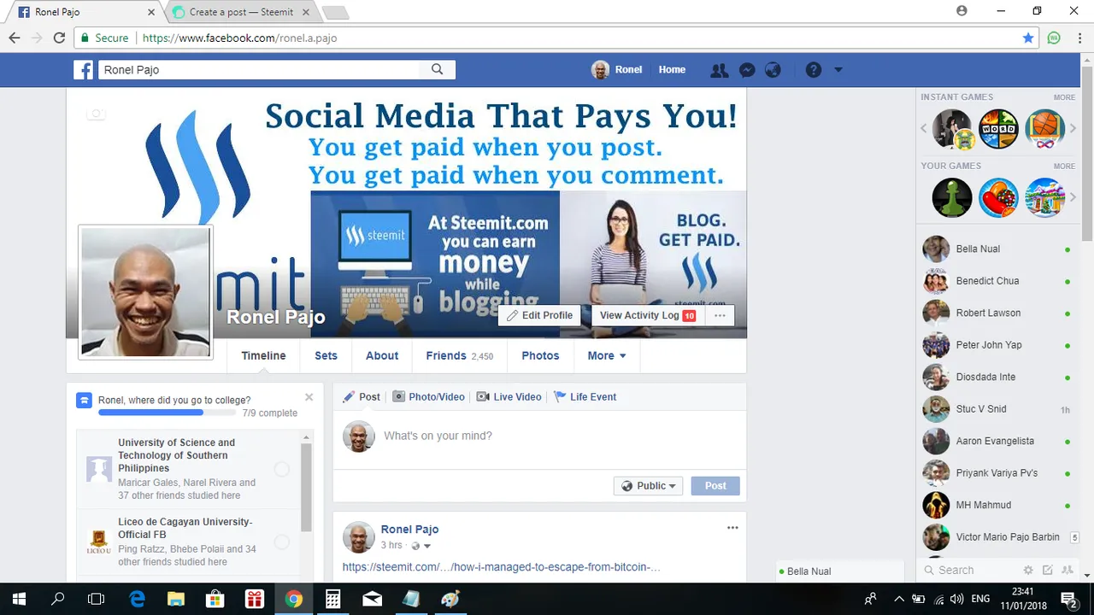The height and width of the screenshot is (615, 1094).
Task: Open chat settings gear icon
Action: (x=1029, y=570)
